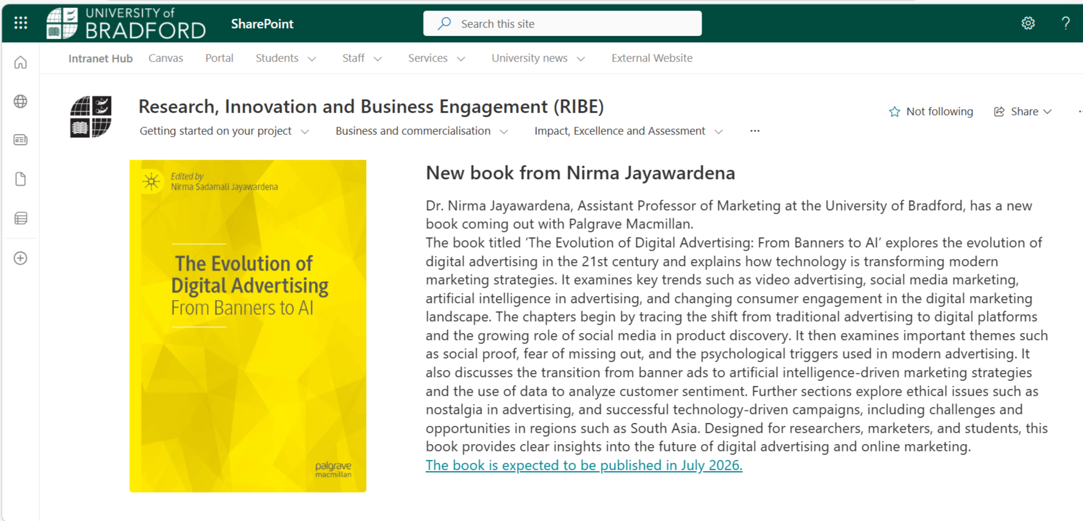
Task: Open the book publication date link
Action: 584,465
